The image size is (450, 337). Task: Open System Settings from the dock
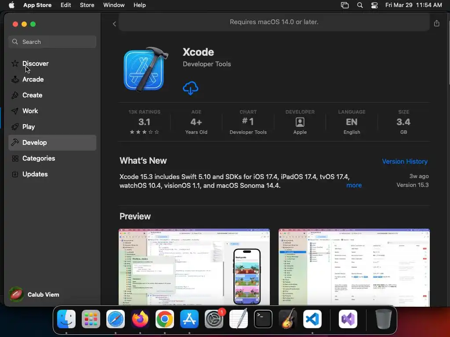pyautogui.click(x=214, y=319)
